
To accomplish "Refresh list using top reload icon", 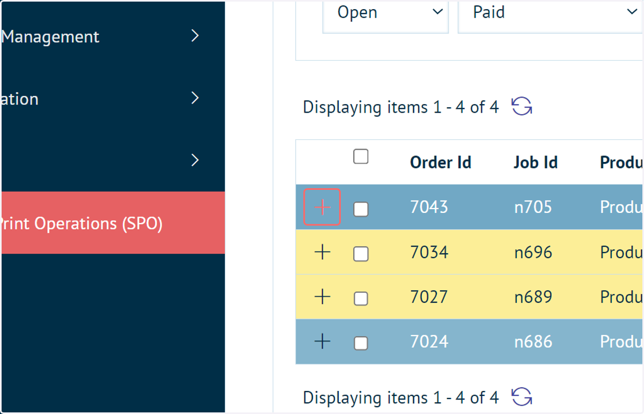I will pyautogui.click(x=521, y=106).
